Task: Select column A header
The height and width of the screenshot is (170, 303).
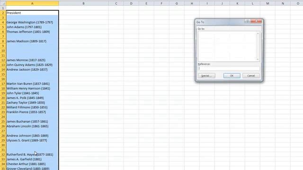Action: [32, 3]
